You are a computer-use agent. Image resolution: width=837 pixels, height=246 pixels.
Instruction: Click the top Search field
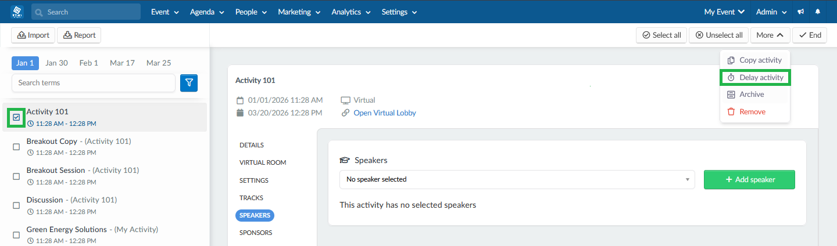[86, 12]
